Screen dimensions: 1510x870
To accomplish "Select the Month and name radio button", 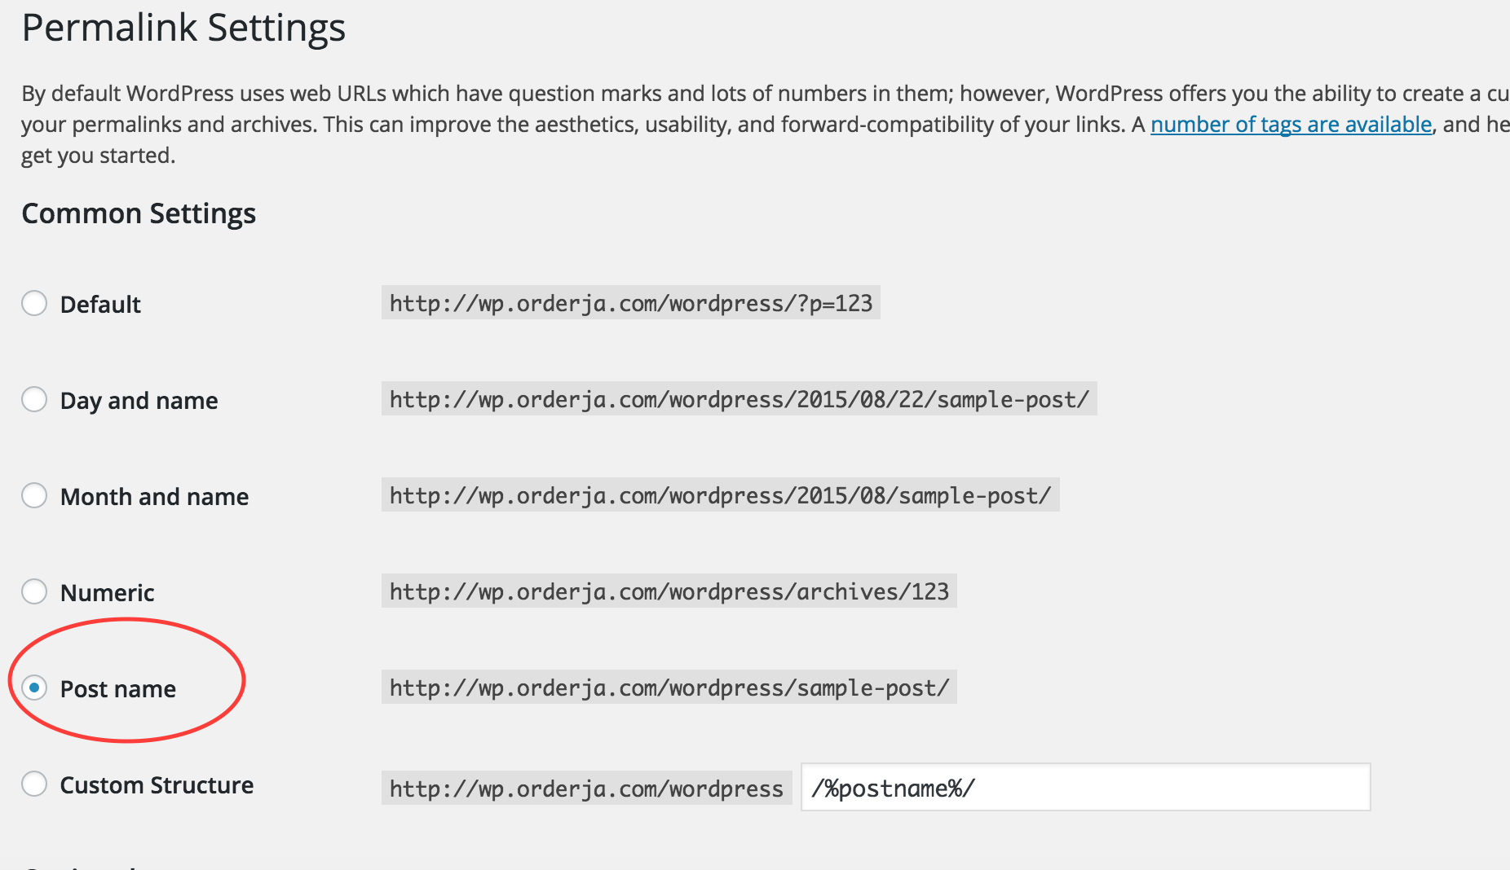I will click(34, 496).
